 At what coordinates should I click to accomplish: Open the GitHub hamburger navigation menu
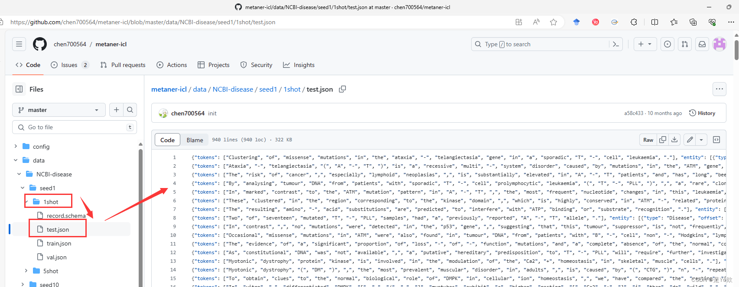[x=19, y=44]
